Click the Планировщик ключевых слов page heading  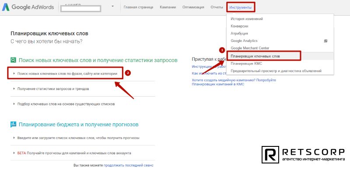click(49, 34)
